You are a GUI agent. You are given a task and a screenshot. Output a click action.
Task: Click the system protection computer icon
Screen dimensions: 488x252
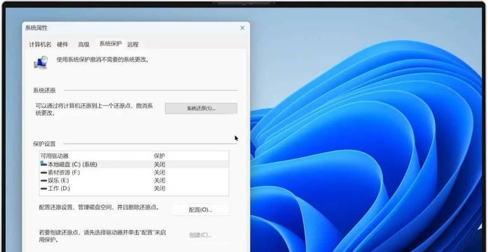(41, 62)
